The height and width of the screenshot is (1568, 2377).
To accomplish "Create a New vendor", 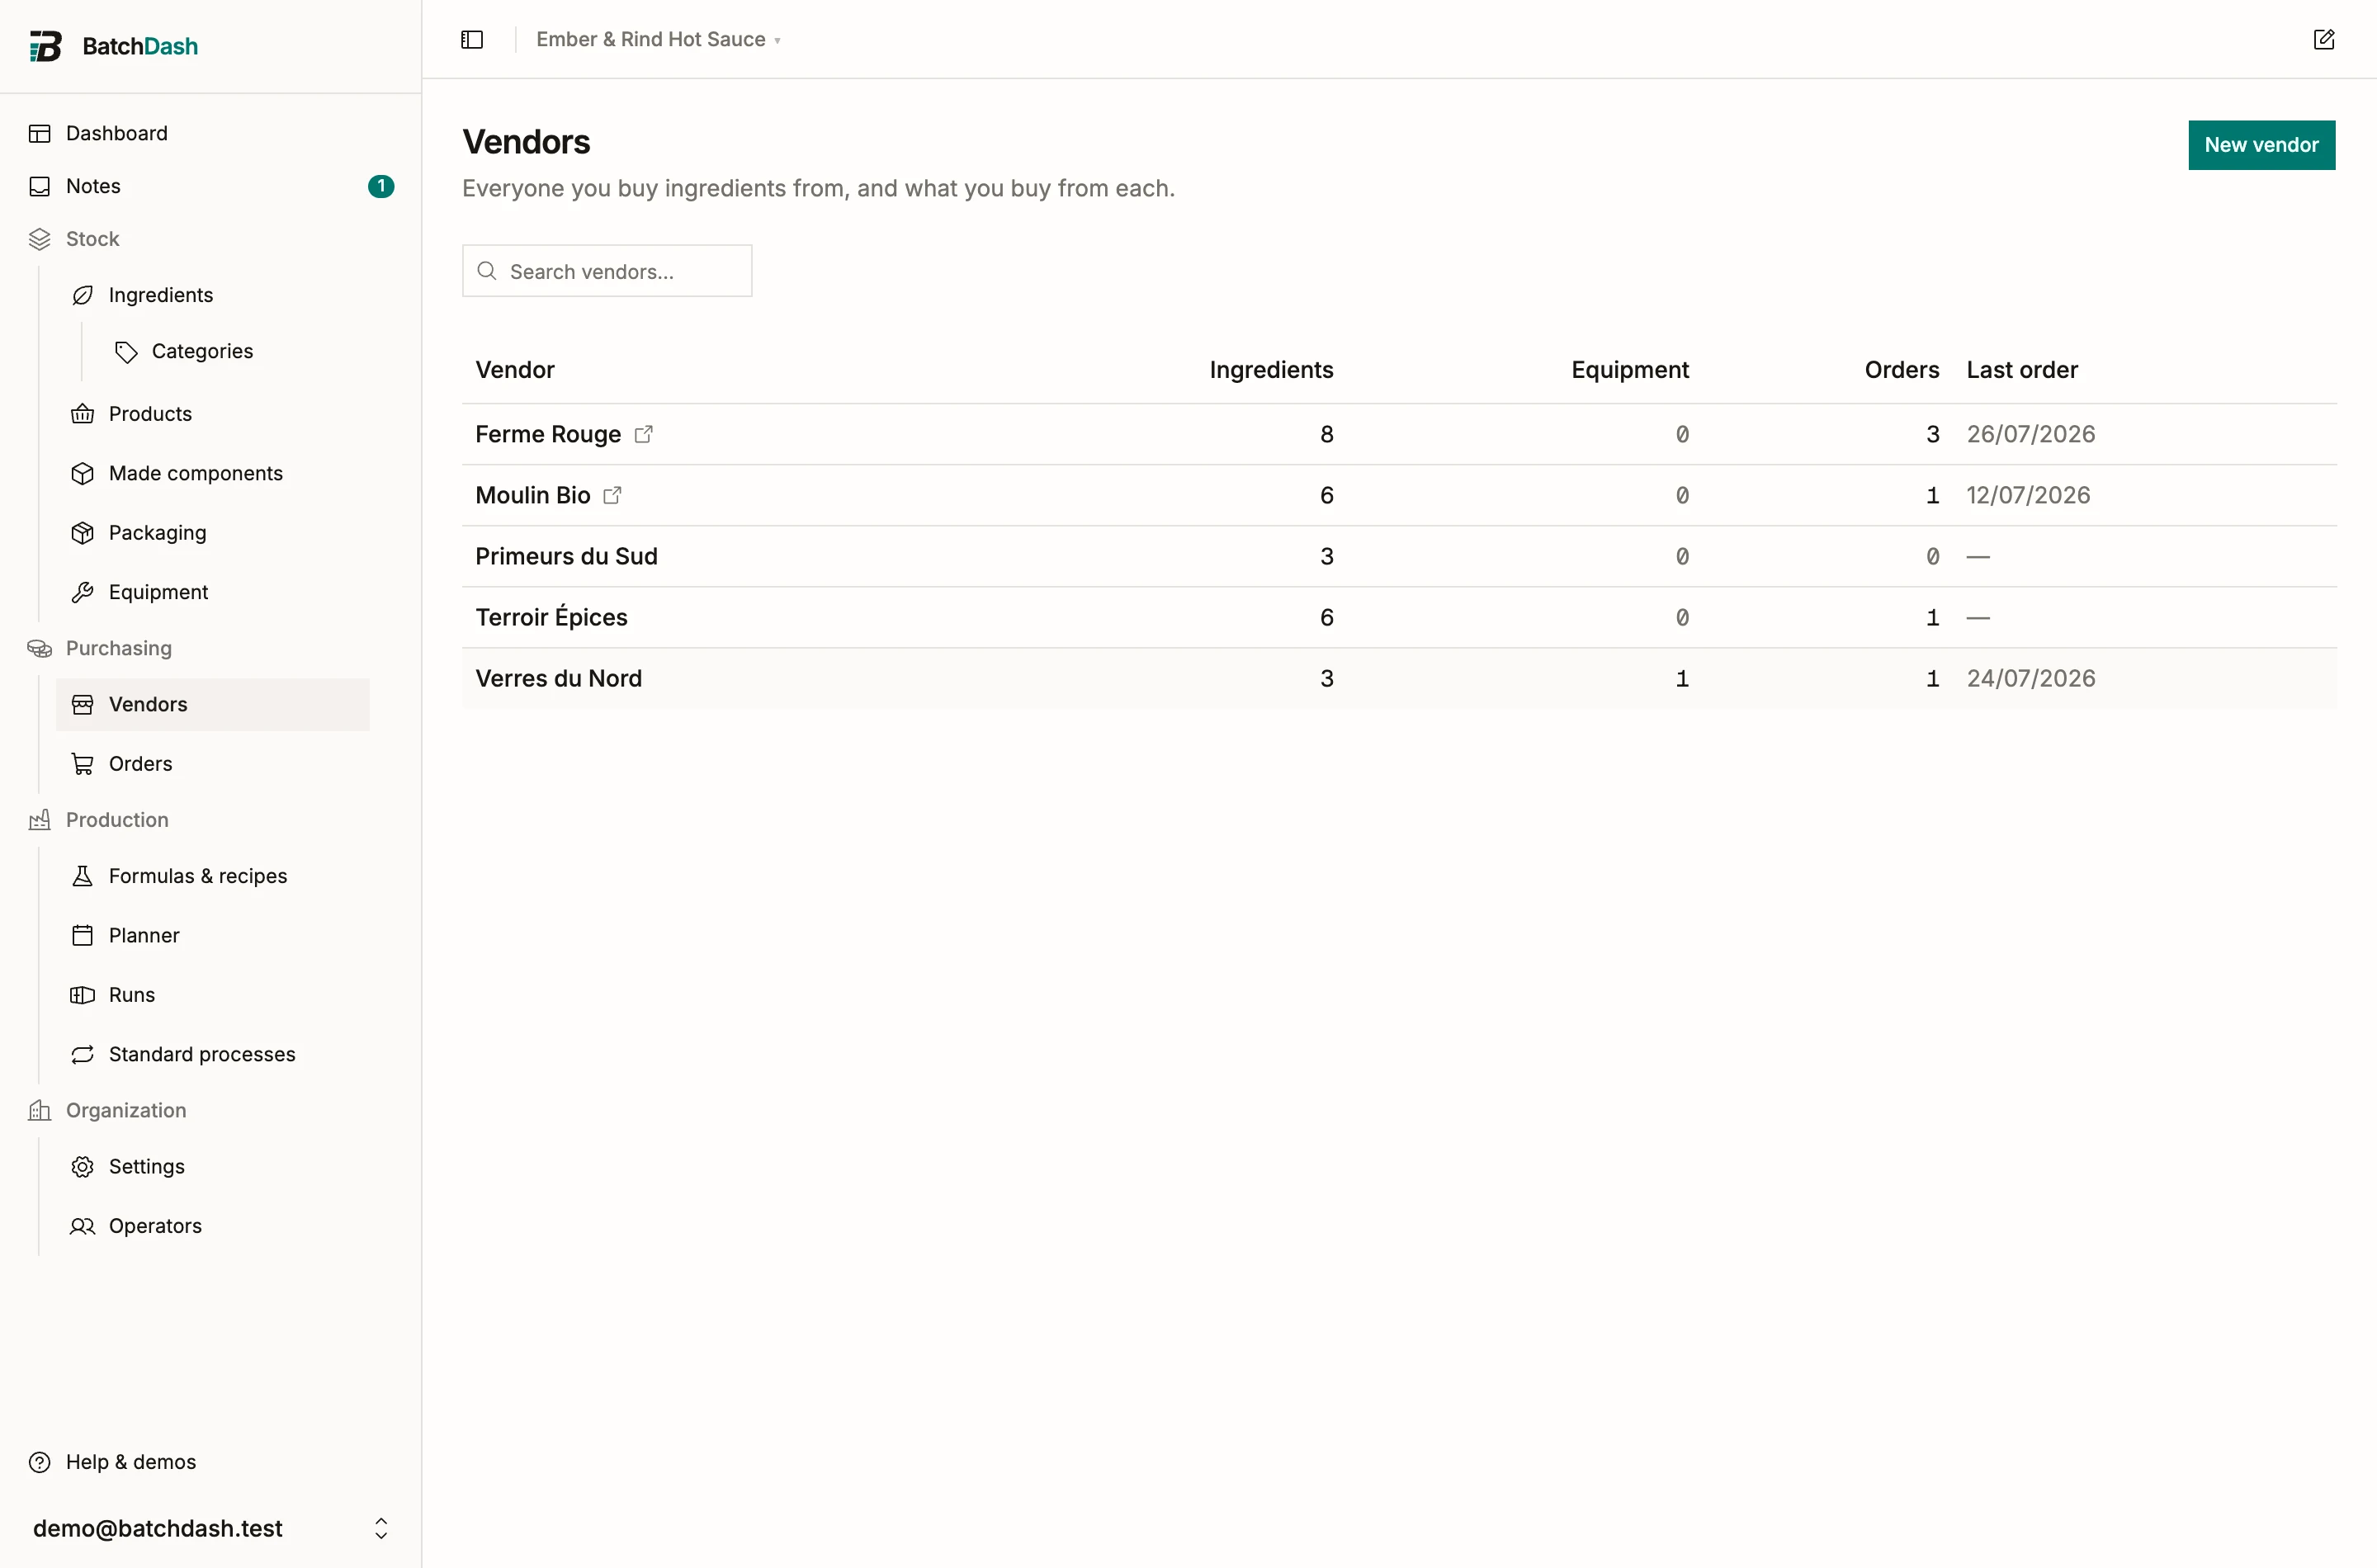I will tap(2261, 145).
